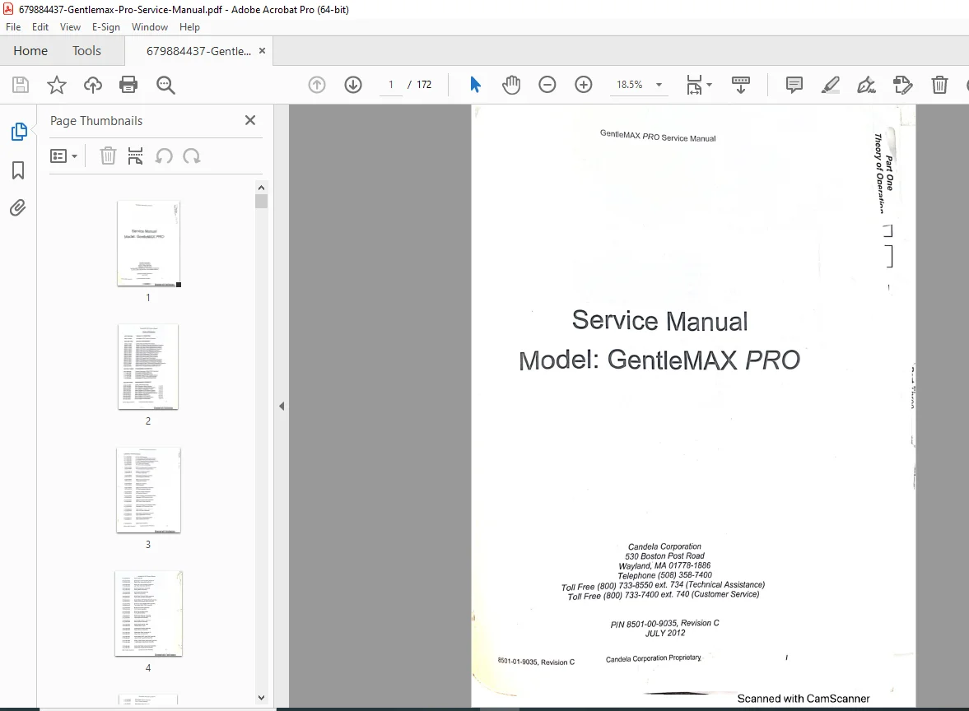969x711 pixels.
Task: Click the upload to cloud icon
Action: click(93, 85)
